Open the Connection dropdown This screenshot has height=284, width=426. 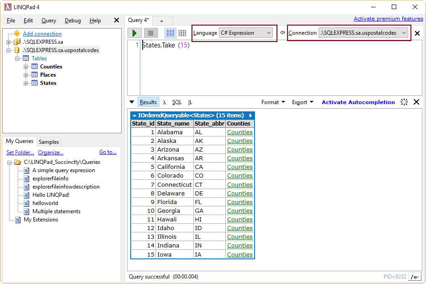tap(363, 33)
